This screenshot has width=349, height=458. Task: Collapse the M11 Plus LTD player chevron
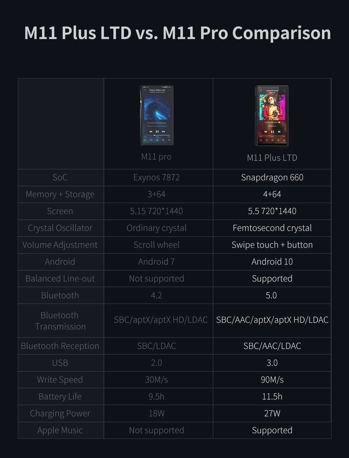(x=261, y=91)
